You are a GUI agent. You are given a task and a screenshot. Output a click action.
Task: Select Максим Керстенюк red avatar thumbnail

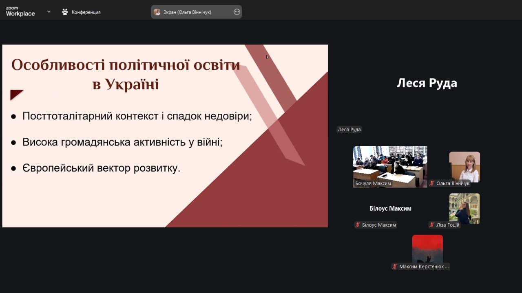[x=427, y=249]
